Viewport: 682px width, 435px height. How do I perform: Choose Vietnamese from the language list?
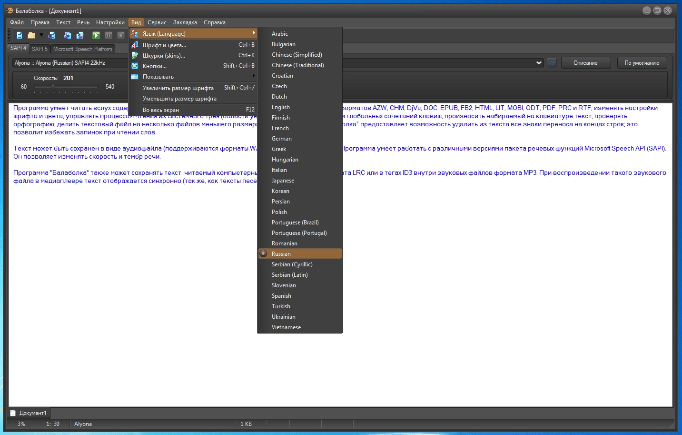[286, 327]
